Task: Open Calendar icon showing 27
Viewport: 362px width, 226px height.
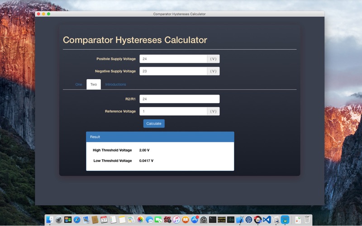Action: click(104, 220)
